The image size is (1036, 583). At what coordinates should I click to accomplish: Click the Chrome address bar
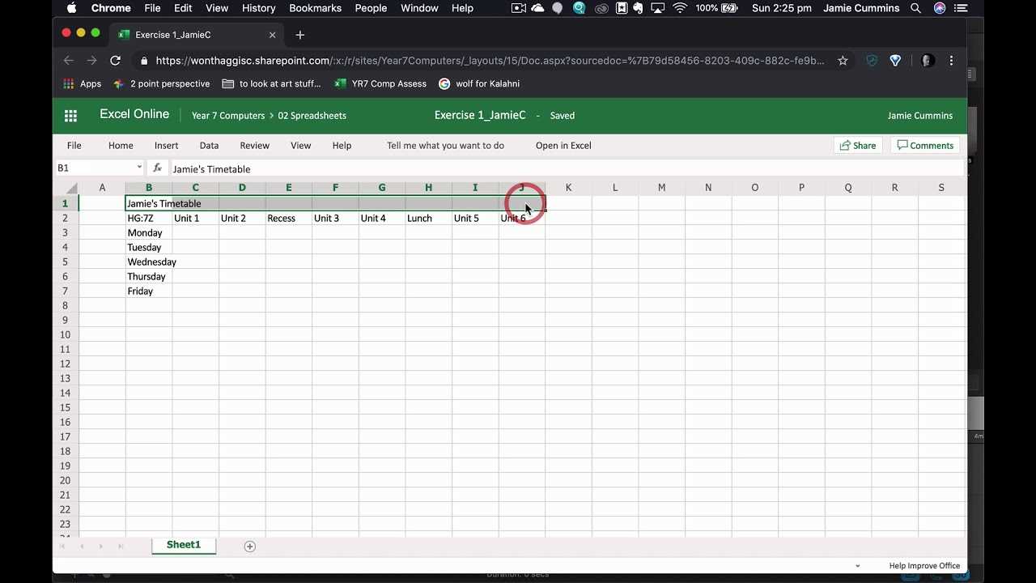pos(490,61)
